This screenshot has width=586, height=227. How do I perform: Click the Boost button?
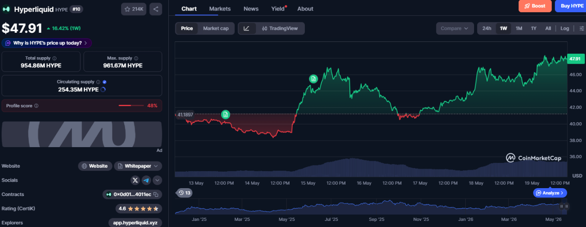(x=535, y=6)
